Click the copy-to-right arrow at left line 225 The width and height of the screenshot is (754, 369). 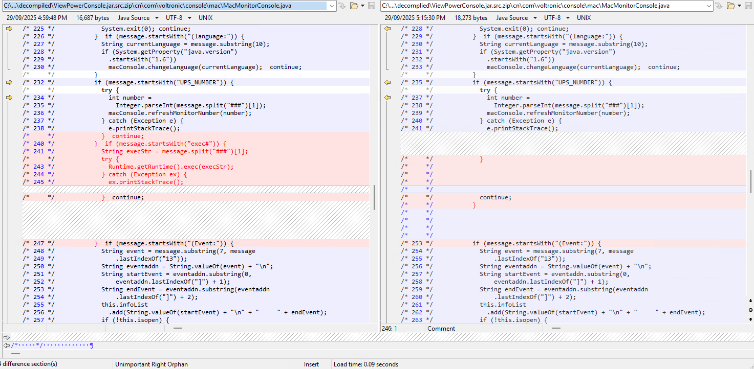point(9,29)
